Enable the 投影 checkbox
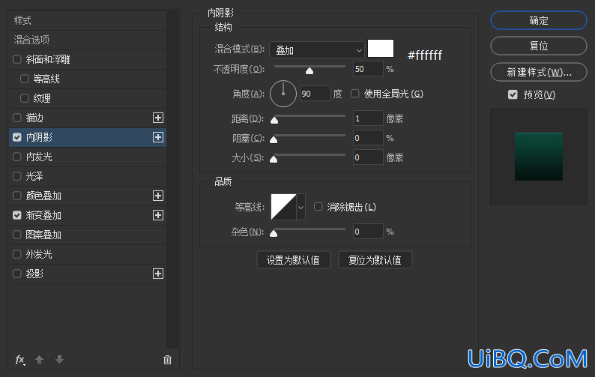Viewport: 595px width, 377px height. [x=16, y=274]
